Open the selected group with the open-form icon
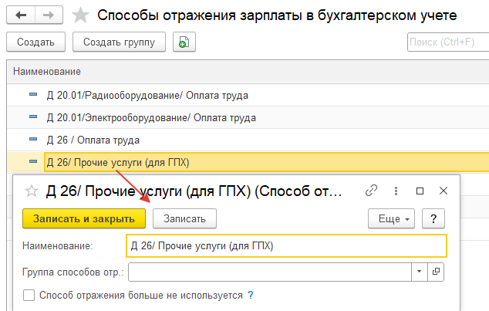Viewport: 489px width, 311px height. click(x=436, y=272)
